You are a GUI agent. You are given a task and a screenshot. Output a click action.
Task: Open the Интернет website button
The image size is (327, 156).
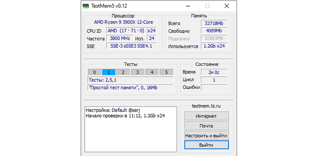pyautogui.click(x=207, y=116)
